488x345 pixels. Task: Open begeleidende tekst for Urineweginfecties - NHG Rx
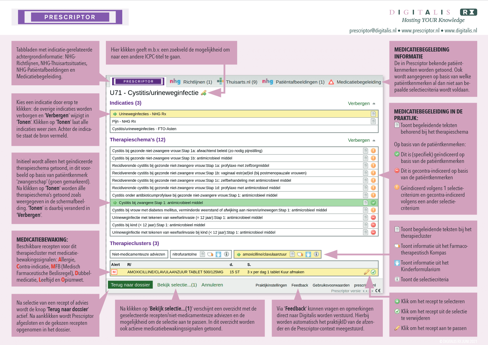pyautogui.click(x=373, y=114)
